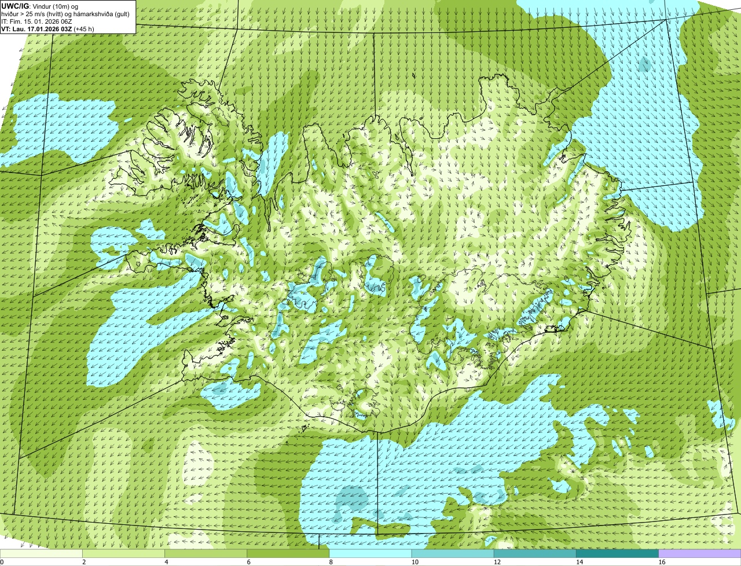This screenshot has width=741, height=566.
Task: Select the 6–8 m/s olive green legend band
Action: (289, 553)
